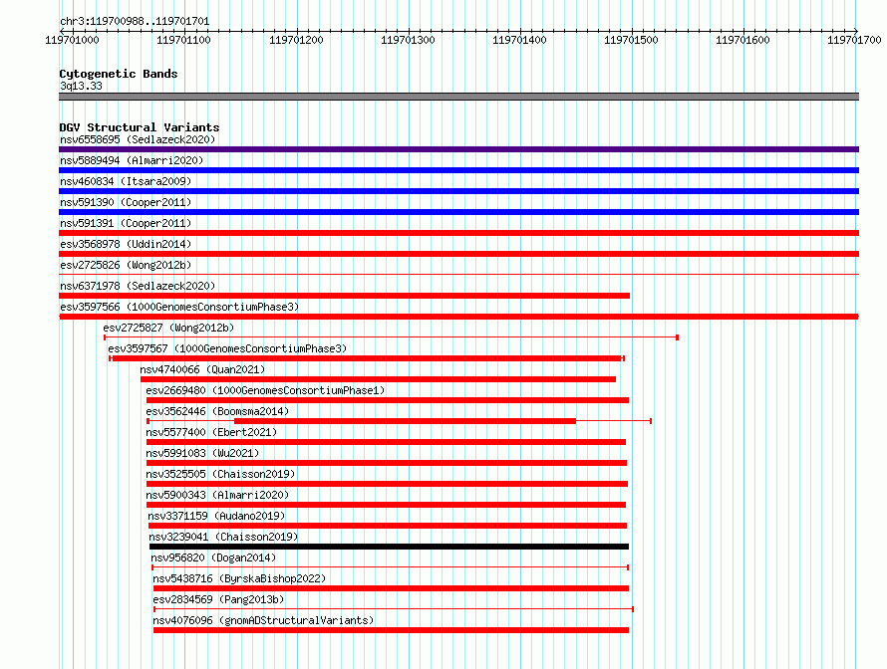Open nsv5577400 (Ebert2021) label
Screen dimensions: 887x669
pyautogui.click(x=211, y=432)
